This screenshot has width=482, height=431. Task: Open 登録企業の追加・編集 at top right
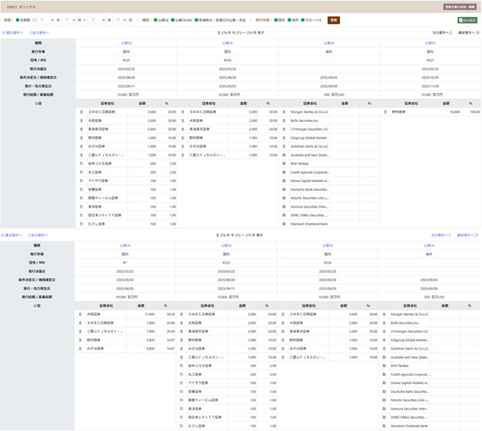pyautogui.click(x=461, y=7)
